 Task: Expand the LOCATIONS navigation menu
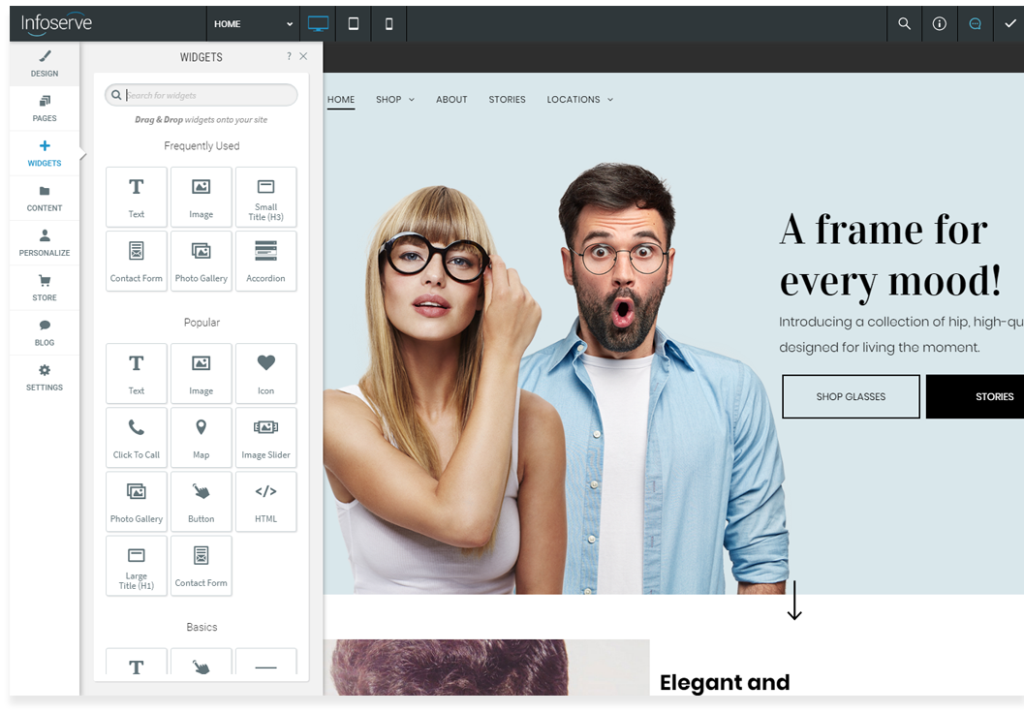(579, 100)
